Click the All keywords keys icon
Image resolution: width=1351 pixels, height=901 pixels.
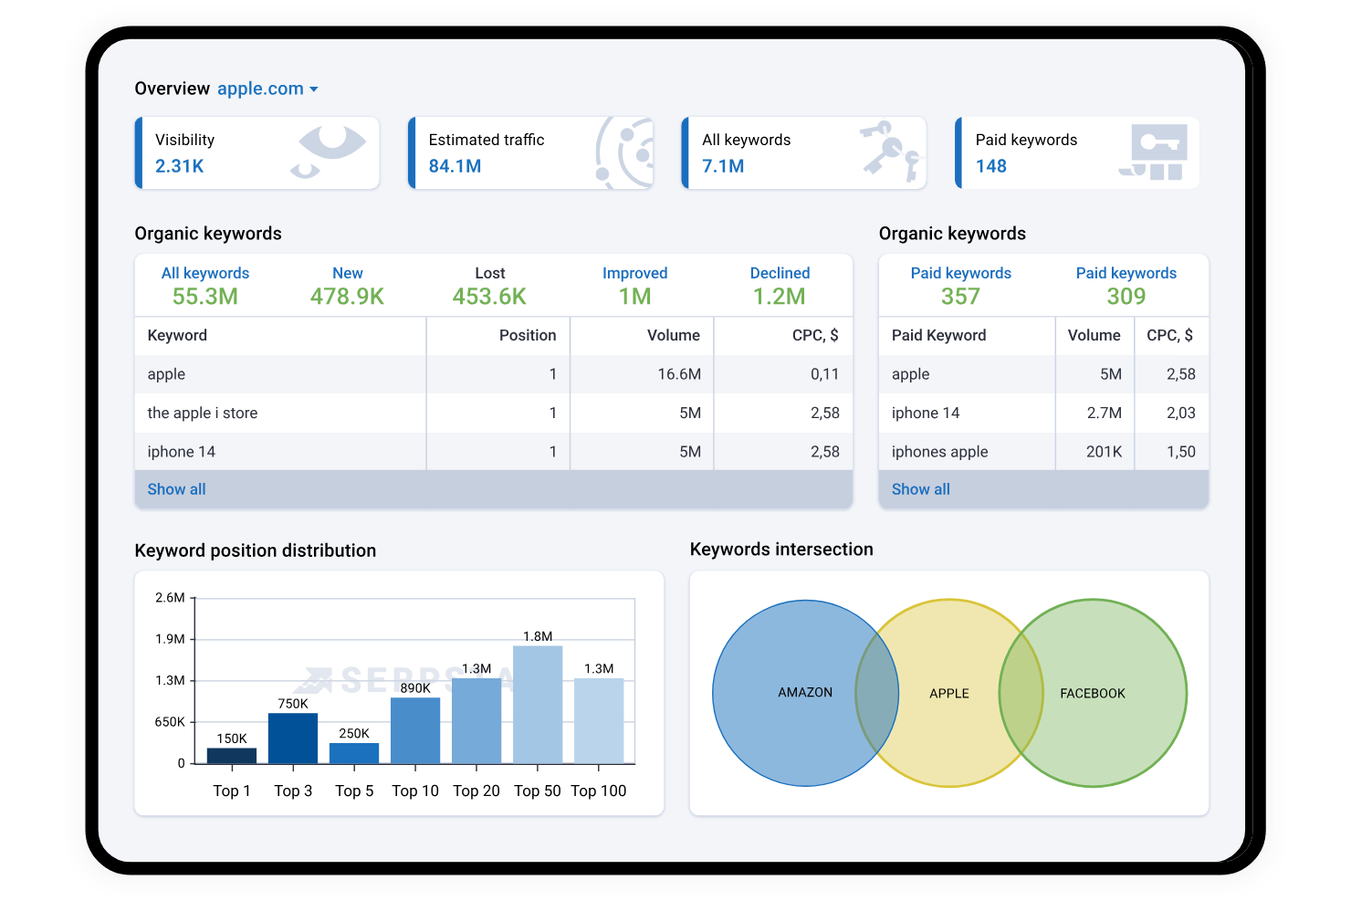pyautogui.click(x=893, y=152)
